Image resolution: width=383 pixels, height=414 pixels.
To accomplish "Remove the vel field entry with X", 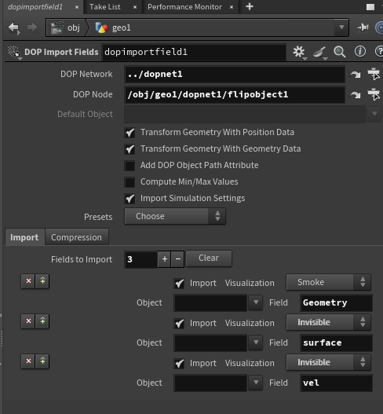I will point(28,361).
